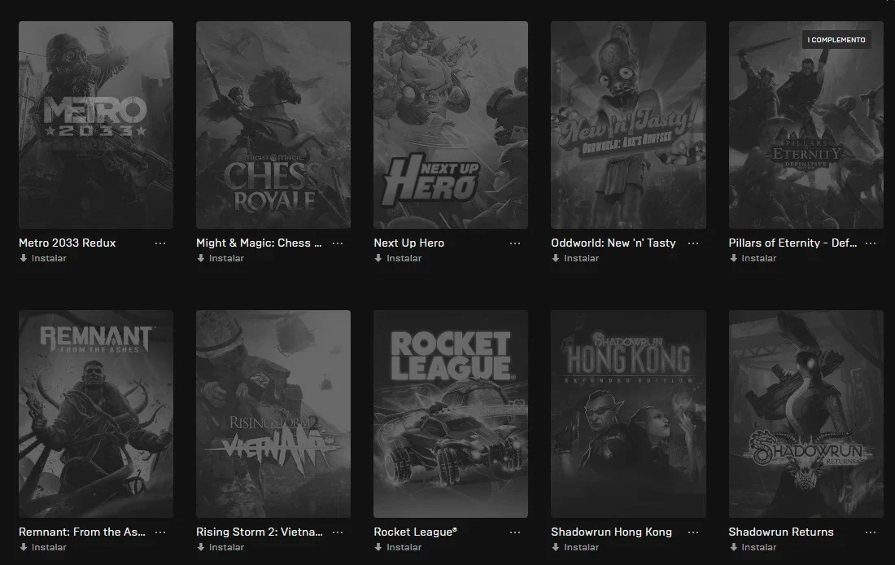
Task: Click the Might & Magic: Chess title text
Action: pyautogui.click(x=259, y=243)
